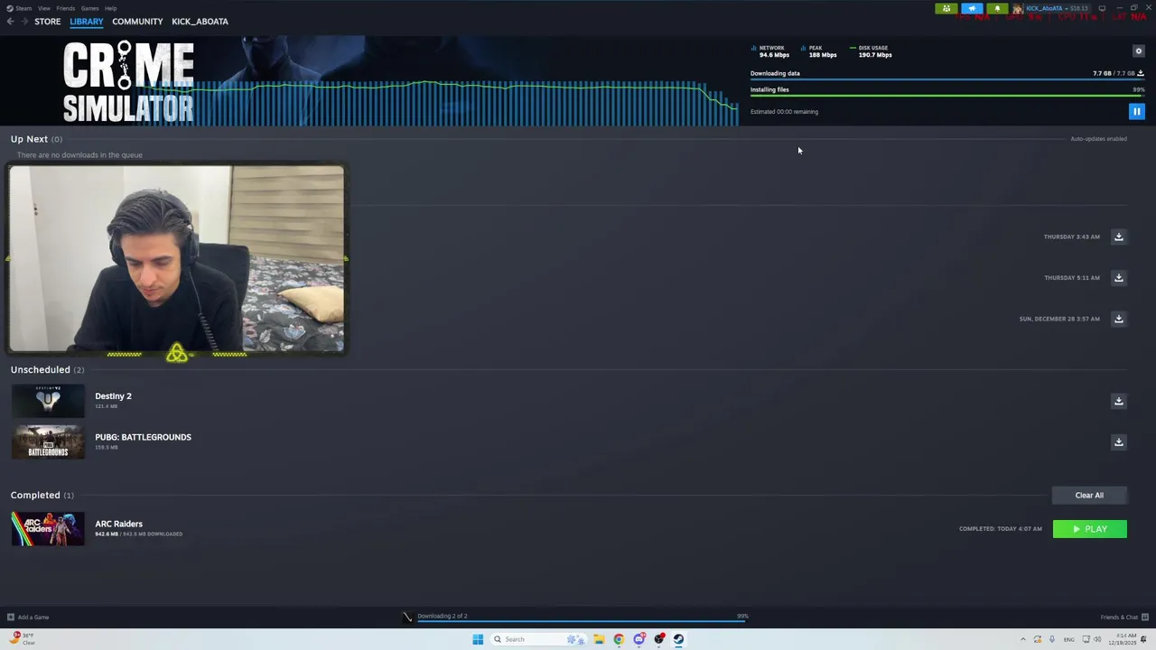The height and width of the screenshot is (650, 1156).
Task: Click the Big Picture mode monitor icon
Action: (1102, 8)
